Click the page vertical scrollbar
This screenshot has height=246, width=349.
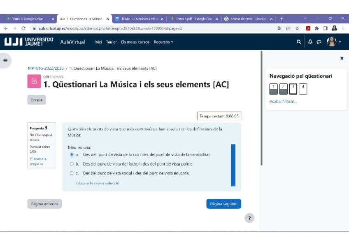[261, 108]
